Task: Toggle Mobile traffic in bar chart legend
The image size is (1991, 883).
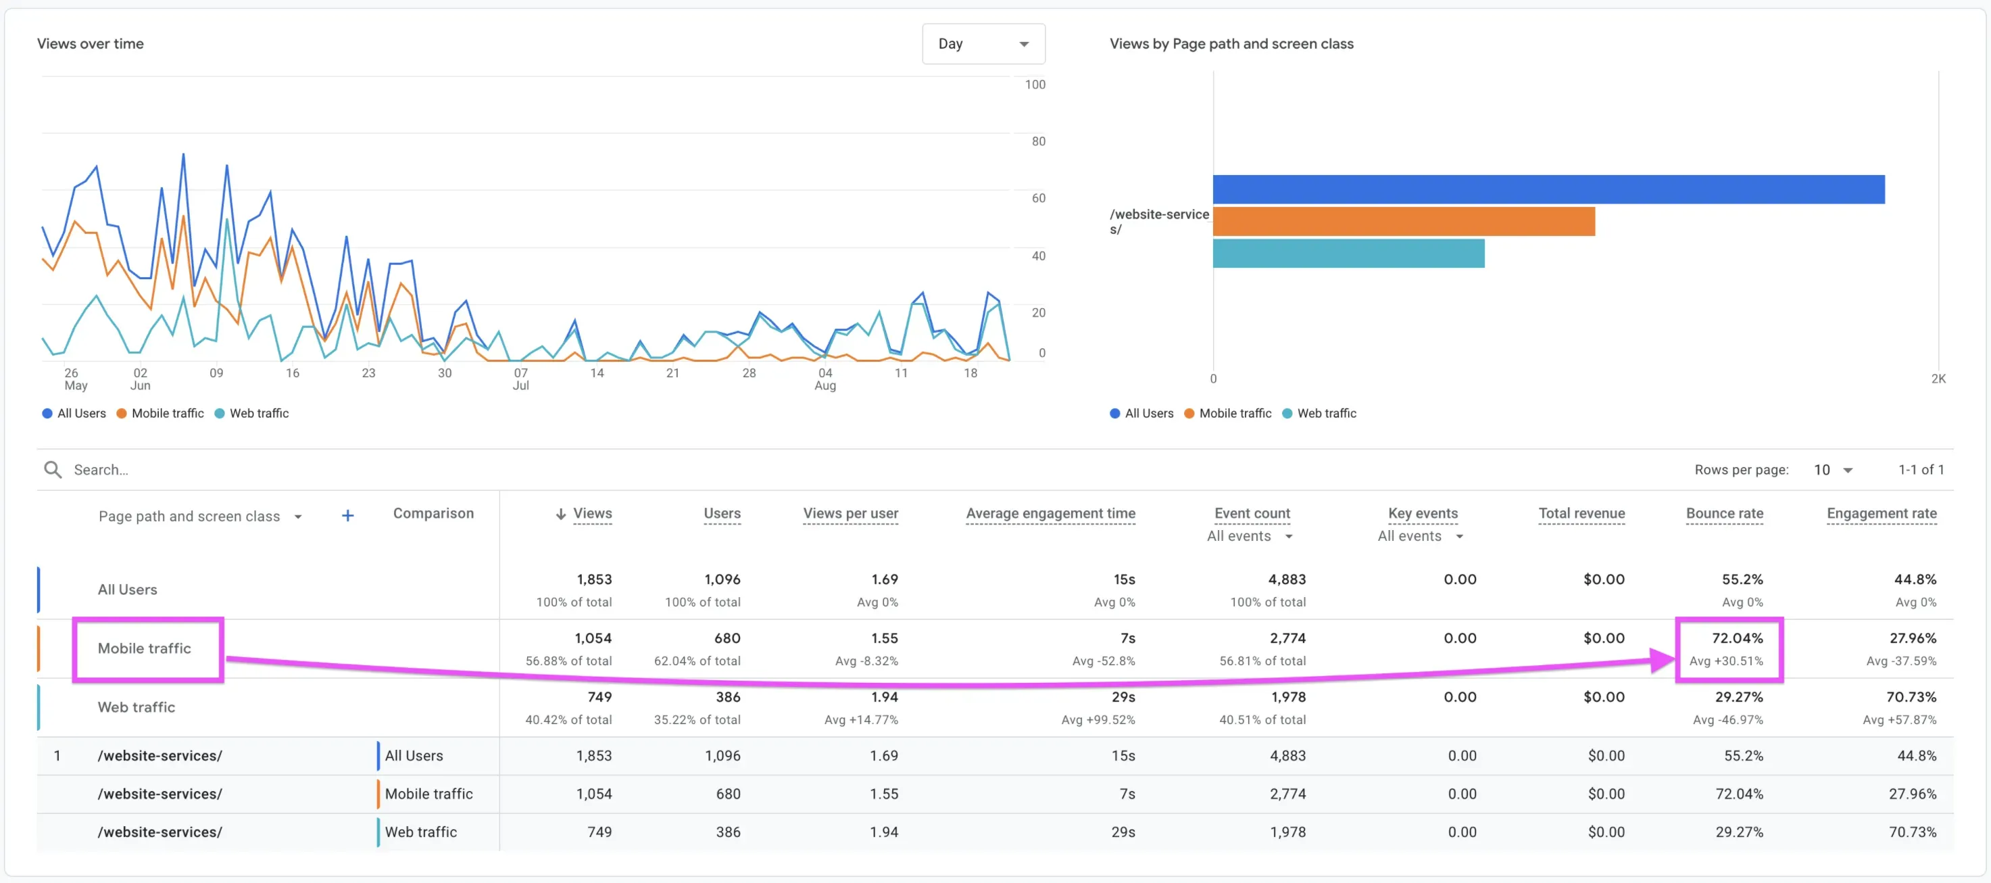Action: [x=1227, y=413]
